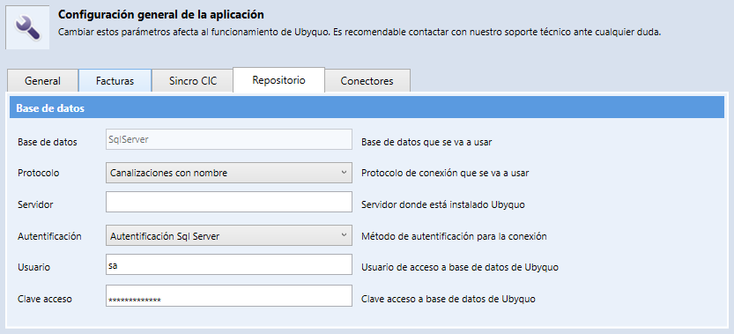Click the disabled SqlServer database field
The height and width of the screenshot is (334, 734).
point(229,139)
